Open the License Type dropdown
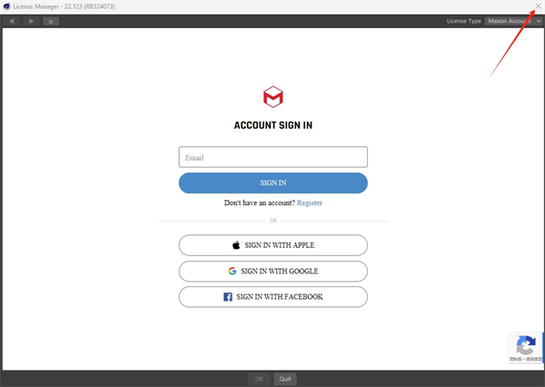Screen dimensions: 545x387 click(513, 21)
